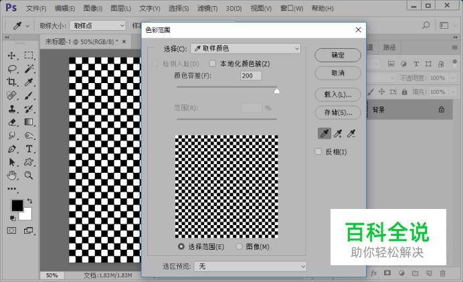Click the search icon in options bar
The width and height of the screenshot is (463, 282).
[426, 25]
